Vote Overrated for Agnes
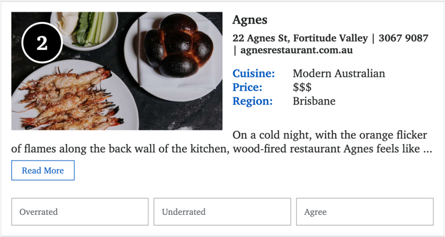The height and width of the screenshot is (237, 445). (80, 212)
